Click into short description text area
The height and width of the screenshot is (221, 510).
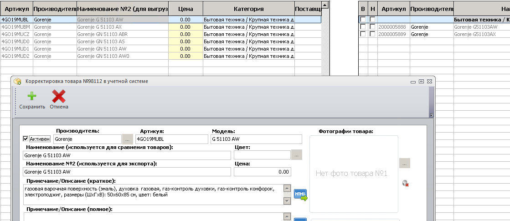153,195
